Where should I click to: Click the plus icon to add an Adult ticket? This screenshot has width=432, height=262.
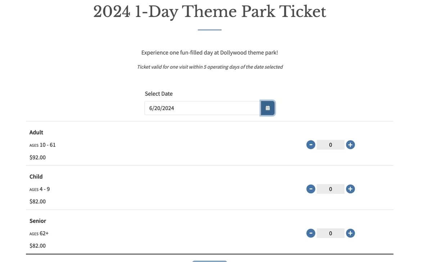click(x=350, y=144)
